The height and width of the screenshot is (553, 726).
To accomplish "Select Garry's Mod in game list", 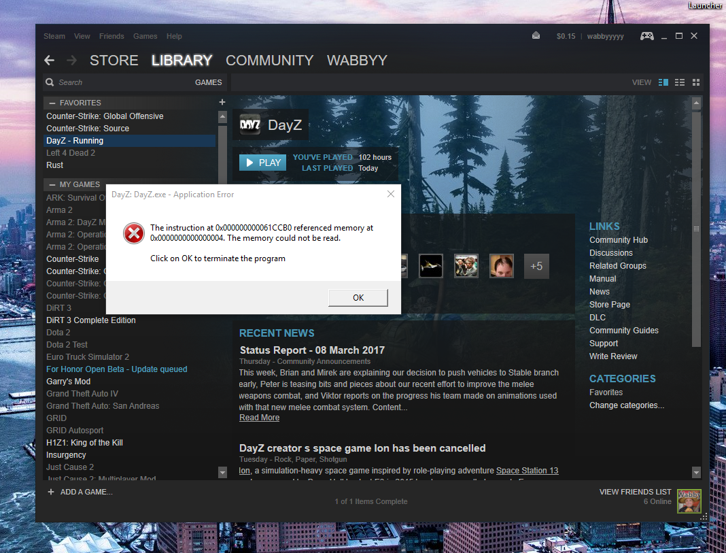I will (x=68, y=381).
